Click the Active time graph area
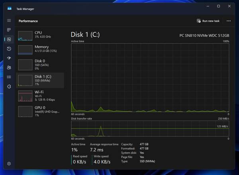The height and width of the screenshot is (175, 239). tap(150, 78)
